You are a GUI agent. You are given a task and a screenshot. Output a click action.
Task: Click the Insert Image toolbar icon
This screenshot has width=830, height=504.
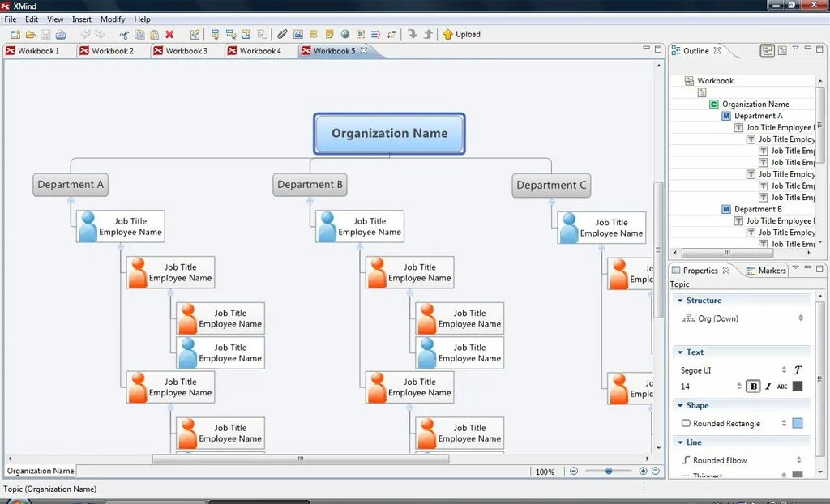tap(298, 34)
